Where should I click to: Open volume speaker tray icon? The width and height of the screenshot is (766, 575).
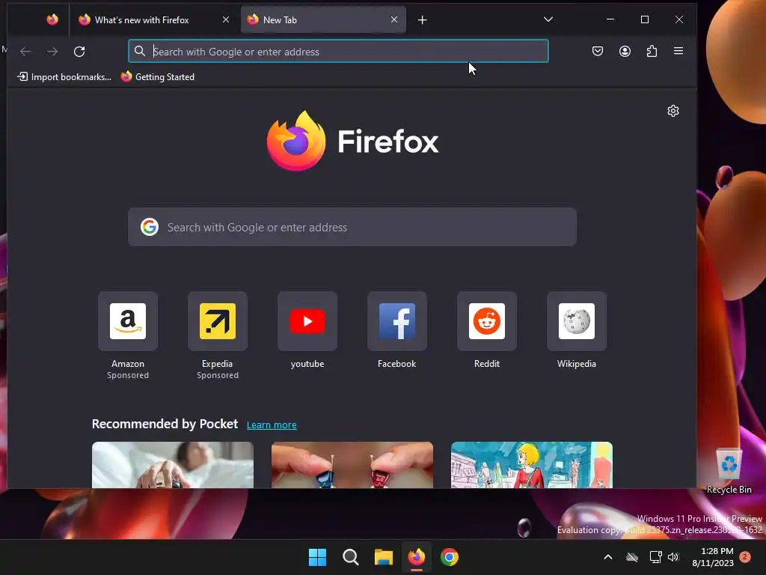(673, 557)
